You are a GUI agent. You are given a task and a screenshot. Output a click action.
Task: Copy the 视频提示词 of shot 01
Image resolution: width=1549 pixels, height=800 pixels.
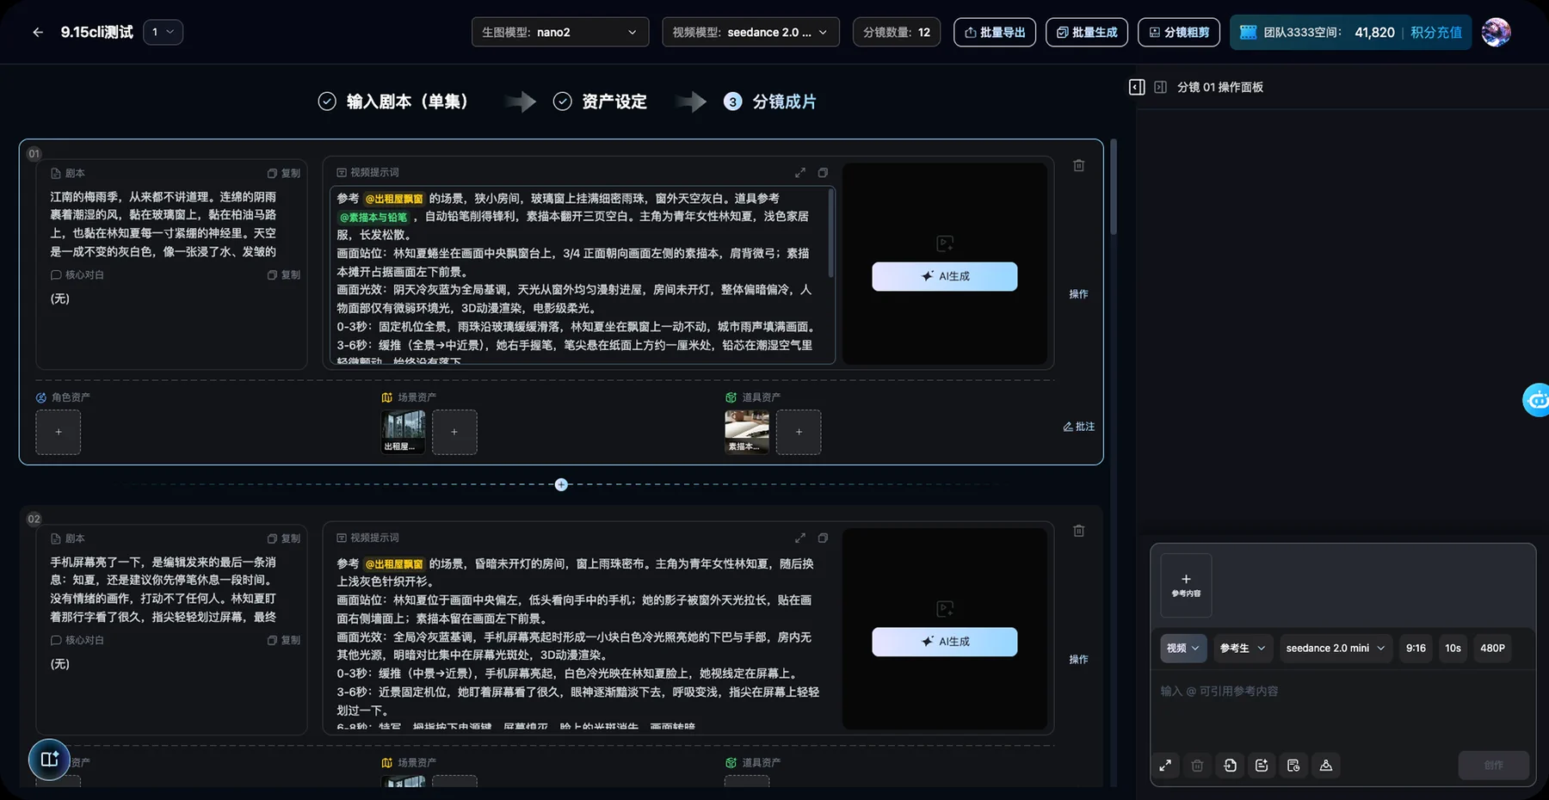pyautogui.click(x=823, y=173)
